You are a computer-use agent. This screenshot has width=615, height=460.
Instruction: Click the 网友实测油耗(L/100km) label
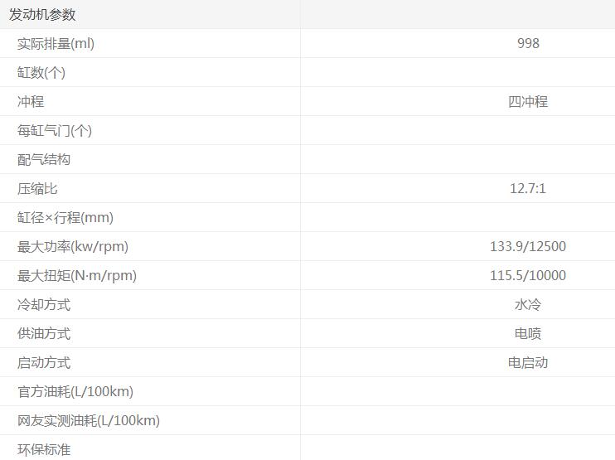89,420
